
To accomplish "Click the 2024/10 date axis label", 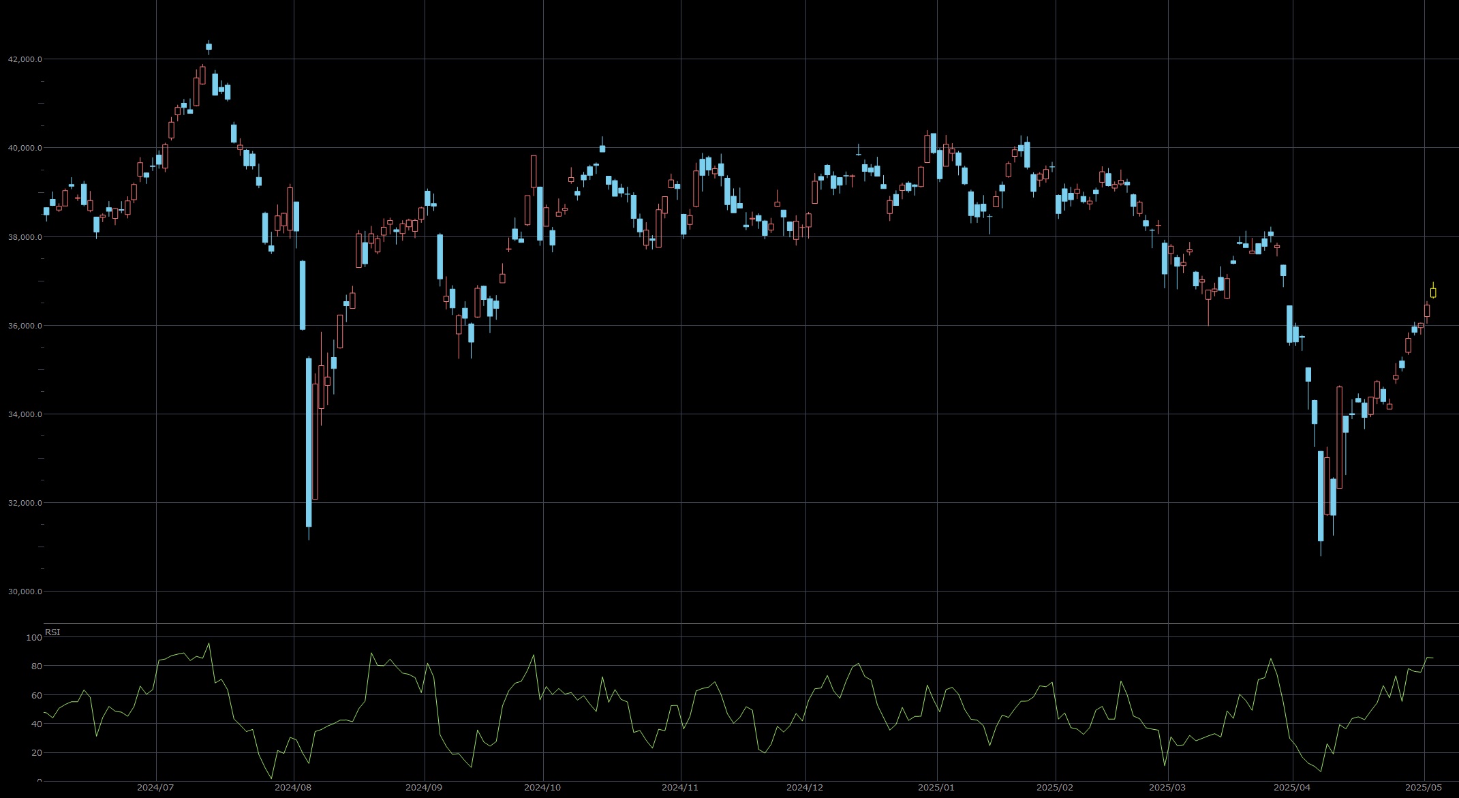I will pyautogui.click(x=542, y=787).
